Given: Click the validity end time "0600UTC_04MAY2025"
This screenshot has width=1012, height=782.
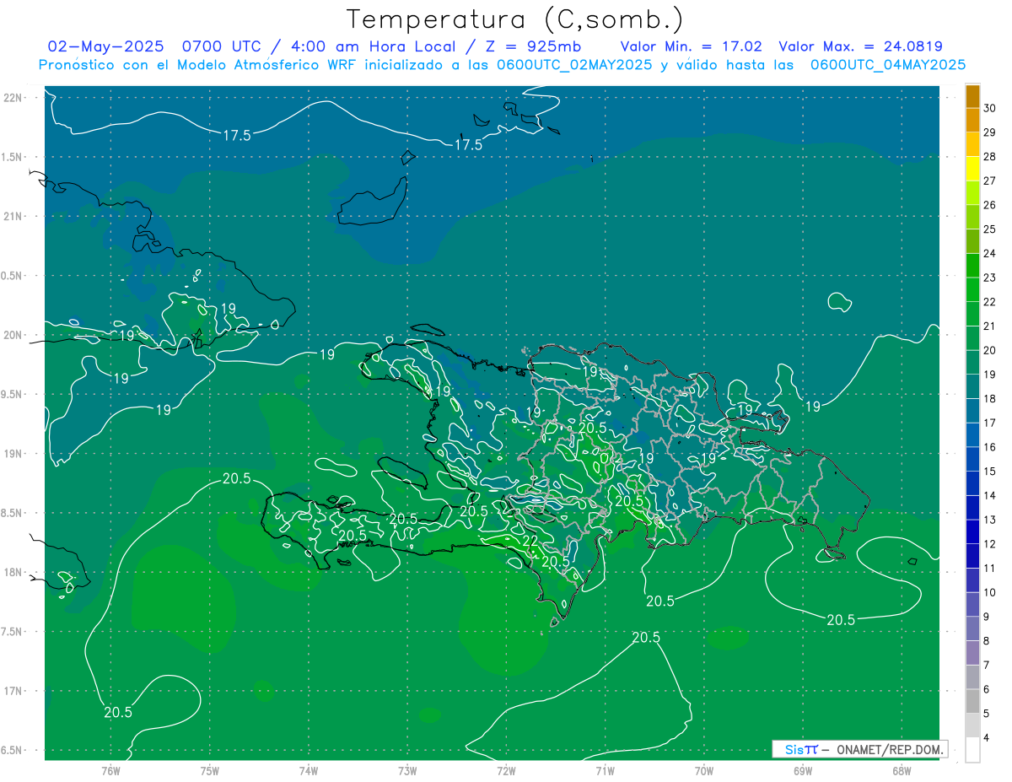Looking at the screenshot, I should (887, 65).
